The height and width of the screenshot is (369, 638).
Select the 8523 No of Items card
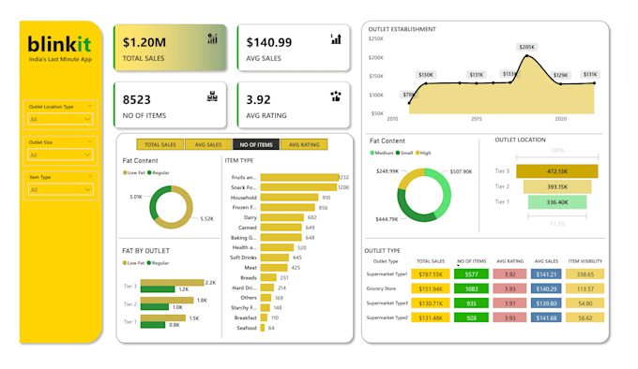pyautogui.click(x=170, y=105)
